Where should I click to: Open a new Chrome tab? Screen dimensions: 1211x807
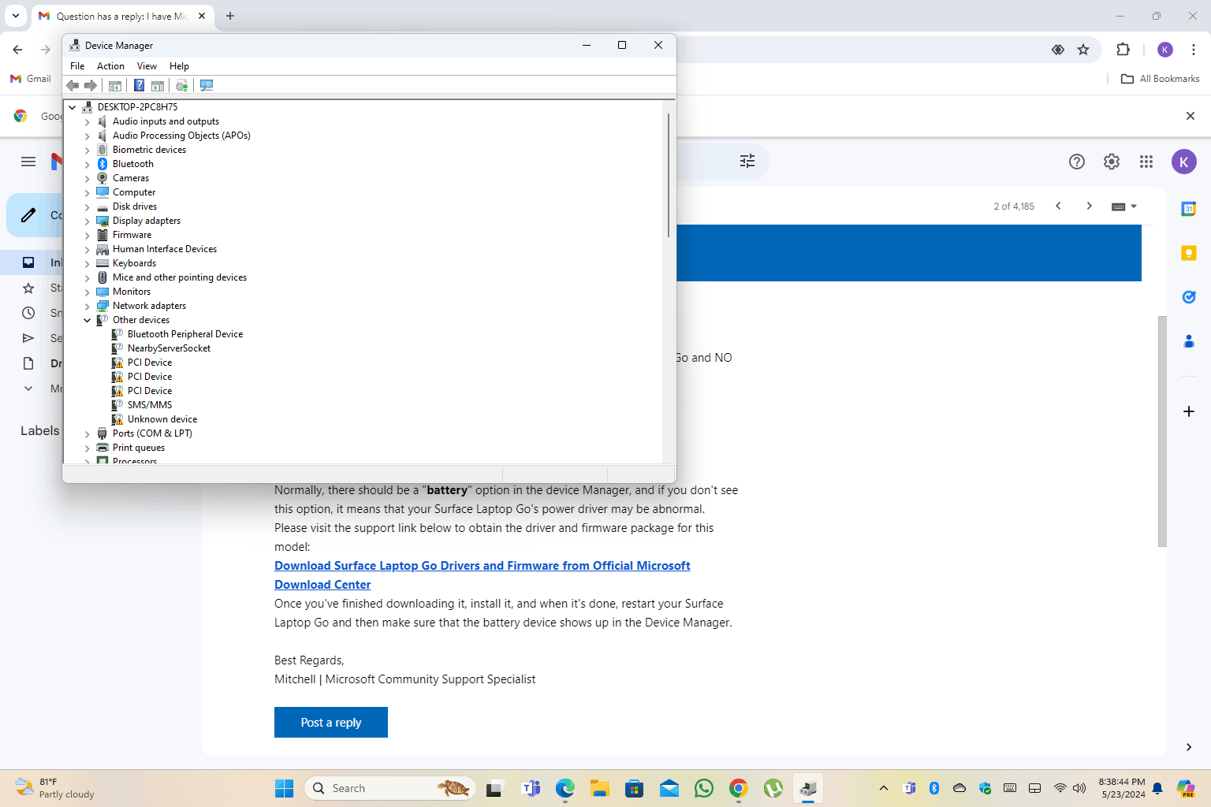point(230,16)
